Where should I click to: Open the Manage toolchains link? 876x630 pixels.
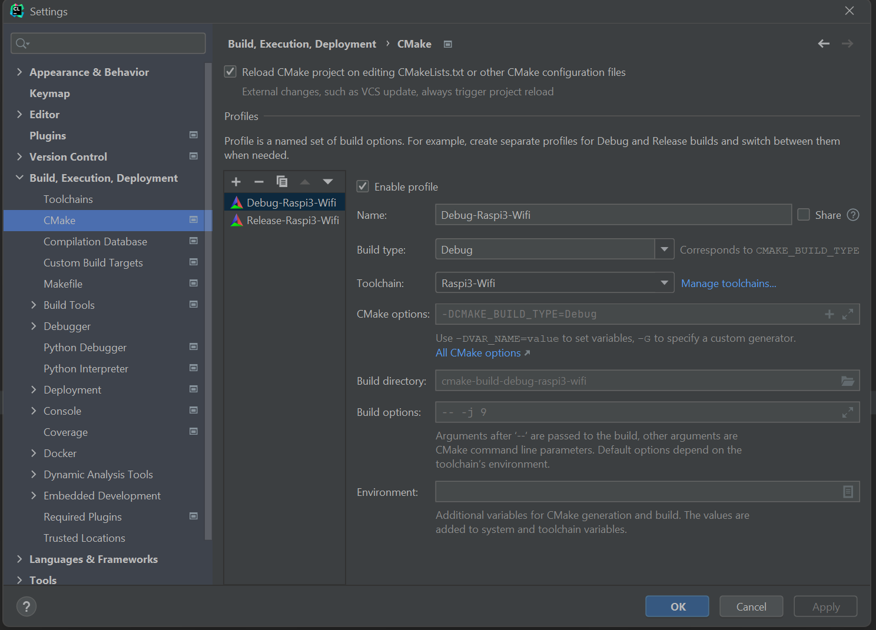(x=728, y=284)
